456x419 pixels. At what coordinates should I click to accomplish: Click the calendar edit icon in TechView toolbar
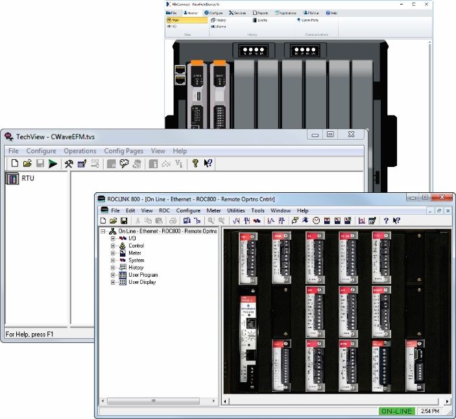pos(82,164)
